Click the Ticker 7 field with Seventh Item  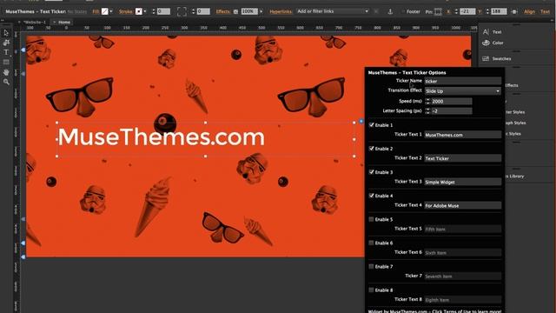click(x=463, y=276)
